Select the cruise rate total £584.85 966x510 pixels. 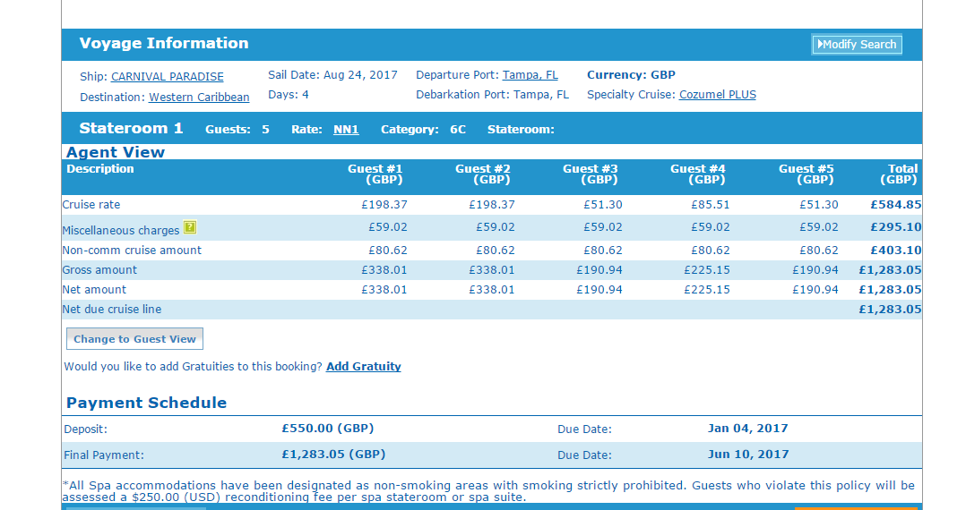click(896, 205)
